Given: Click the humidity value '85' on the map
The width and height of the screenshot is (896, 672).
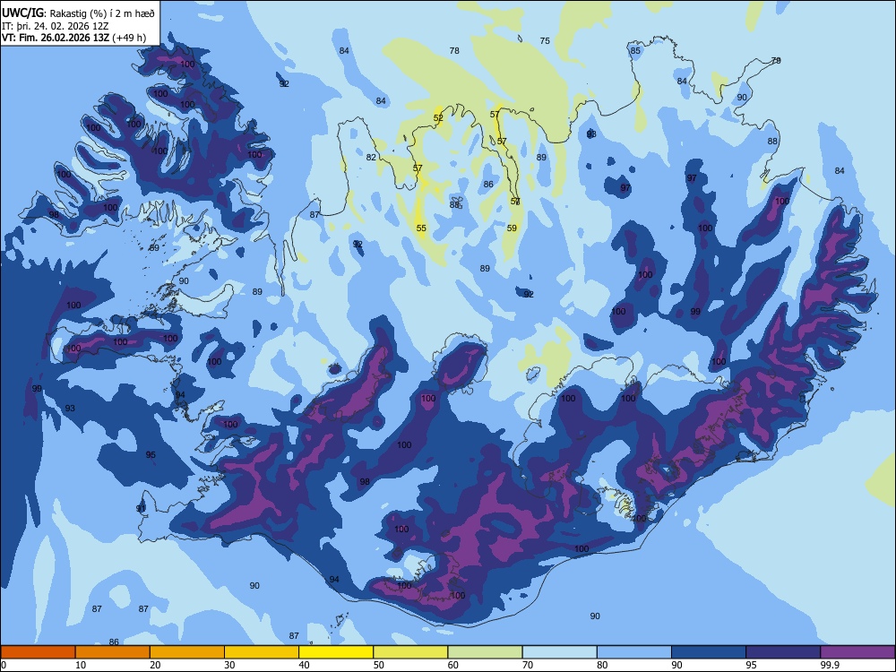Looking at the screenshot, I should (635, 50).
